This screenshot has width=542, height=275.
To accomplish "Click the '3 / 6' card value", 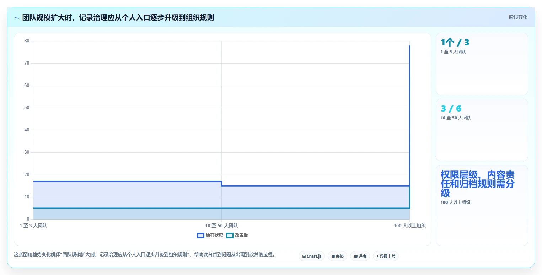I will tap(451, 109).
